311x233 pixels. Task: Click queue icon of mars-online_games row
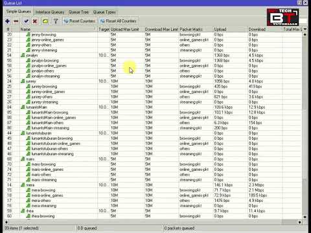click(29, 170)
